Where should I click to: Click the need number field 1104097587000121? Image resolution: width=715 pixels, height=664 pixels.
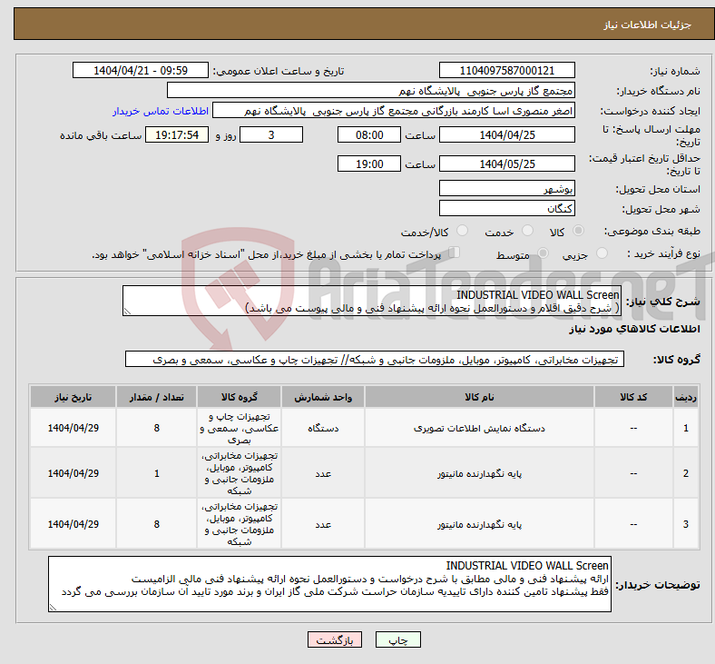(506, 70)
